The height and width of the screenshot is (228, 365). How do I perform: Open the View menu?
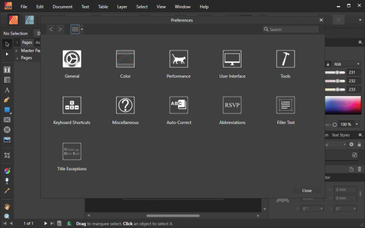[161, 7]
